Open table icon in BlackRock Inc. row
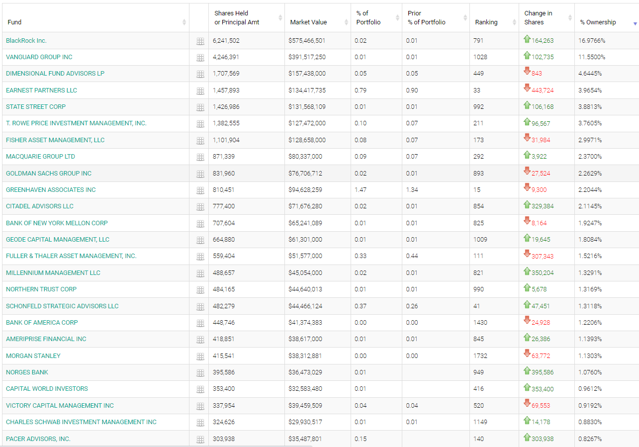639x447 pixels. point(200,41)
